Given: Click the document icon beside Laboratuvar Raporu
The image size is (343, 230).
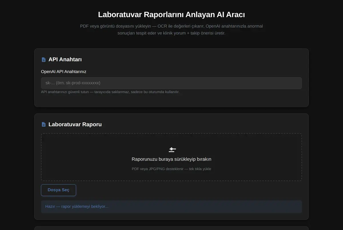Looking at the screenshot, I should pyautogui.click(x=43, y=124).
